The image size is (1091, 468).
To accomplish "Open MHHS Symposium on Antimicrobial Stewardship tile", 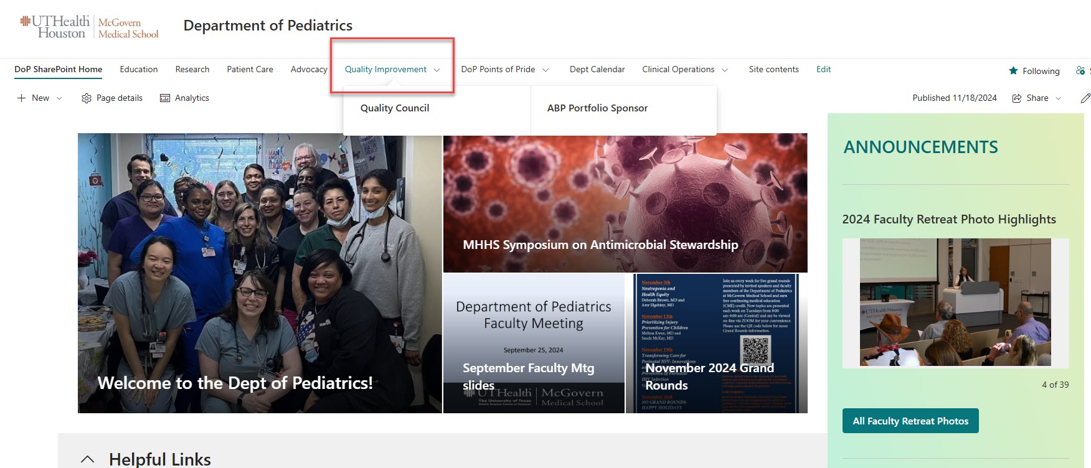I will (625, 203).
